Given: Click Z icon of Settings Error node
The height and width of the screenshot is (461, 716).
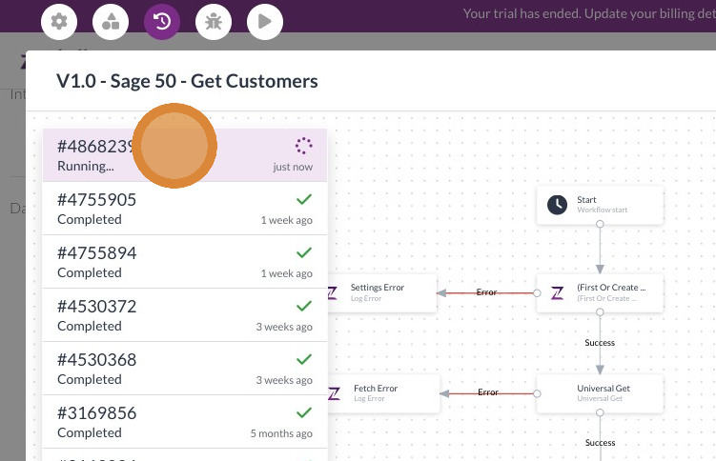Looking at the screenshot, I should (333, 292).
